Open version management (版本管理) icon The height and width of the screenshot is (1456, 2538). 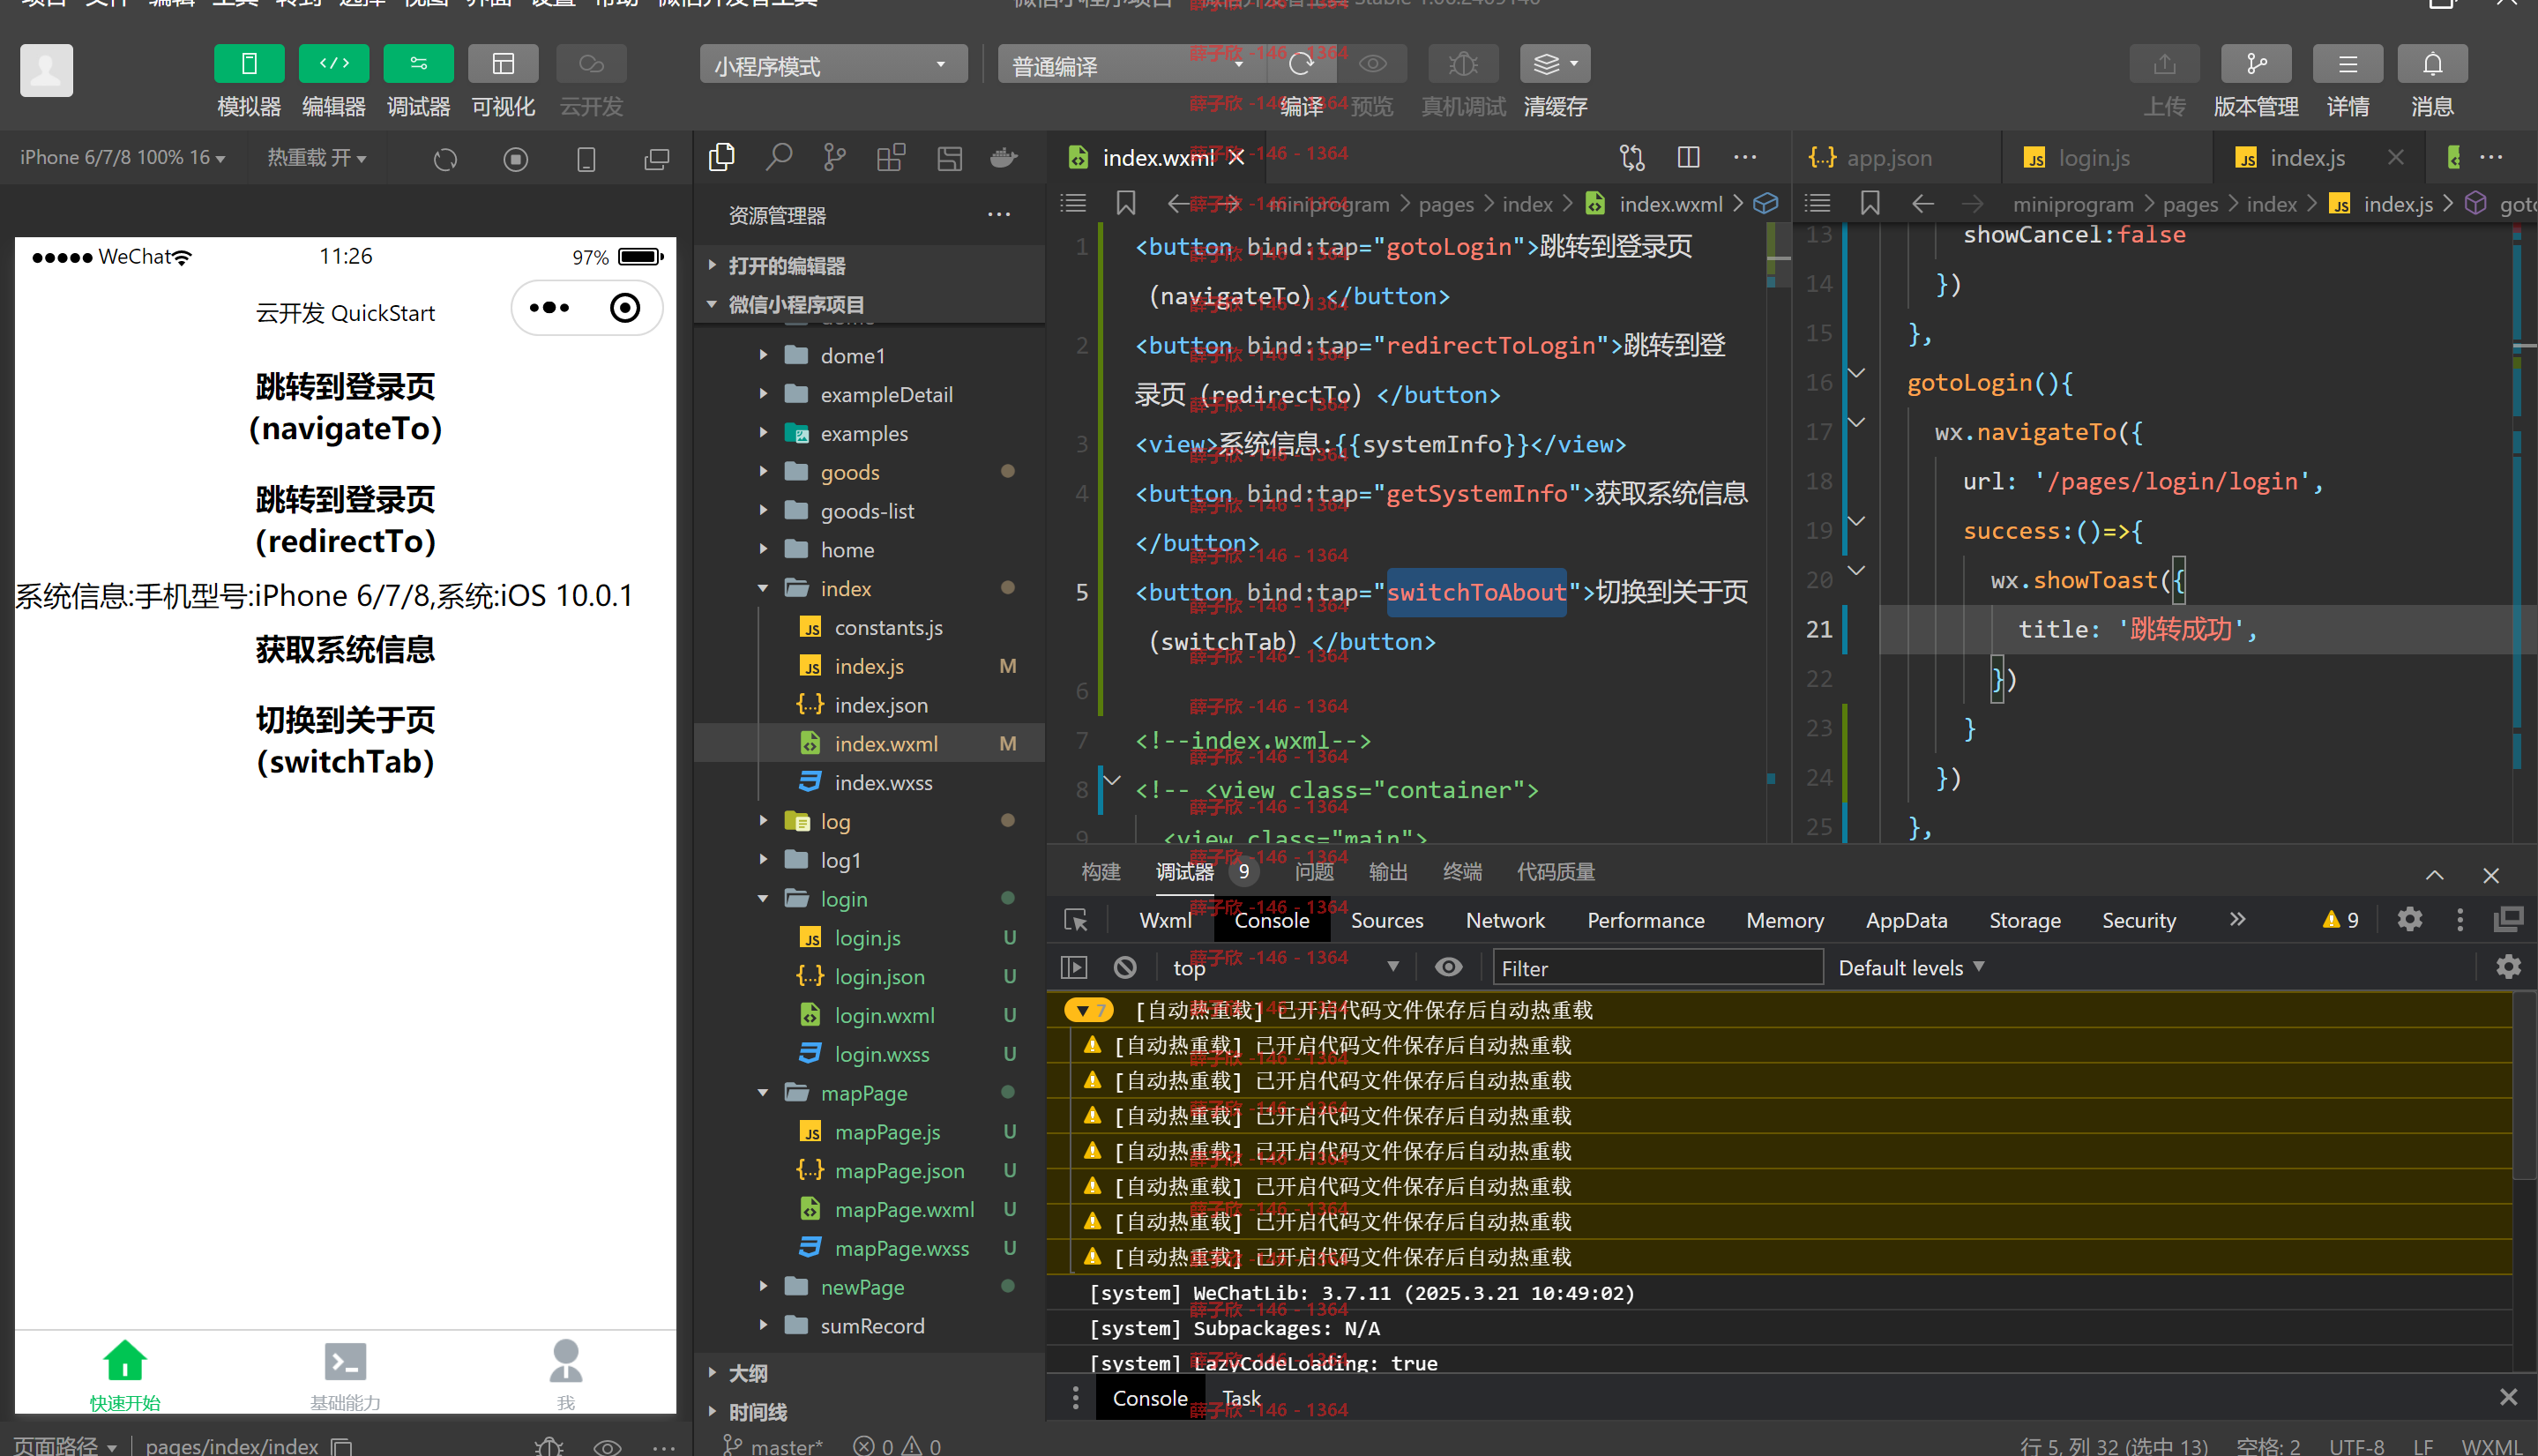click(2256, 64)
